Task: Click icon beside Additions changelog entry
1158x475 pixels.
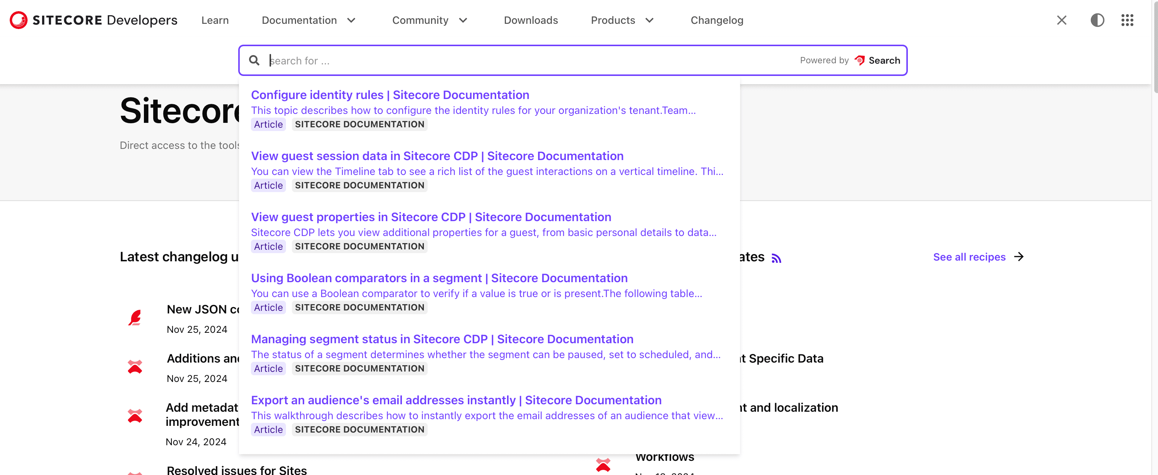Action: pos(135,367)
